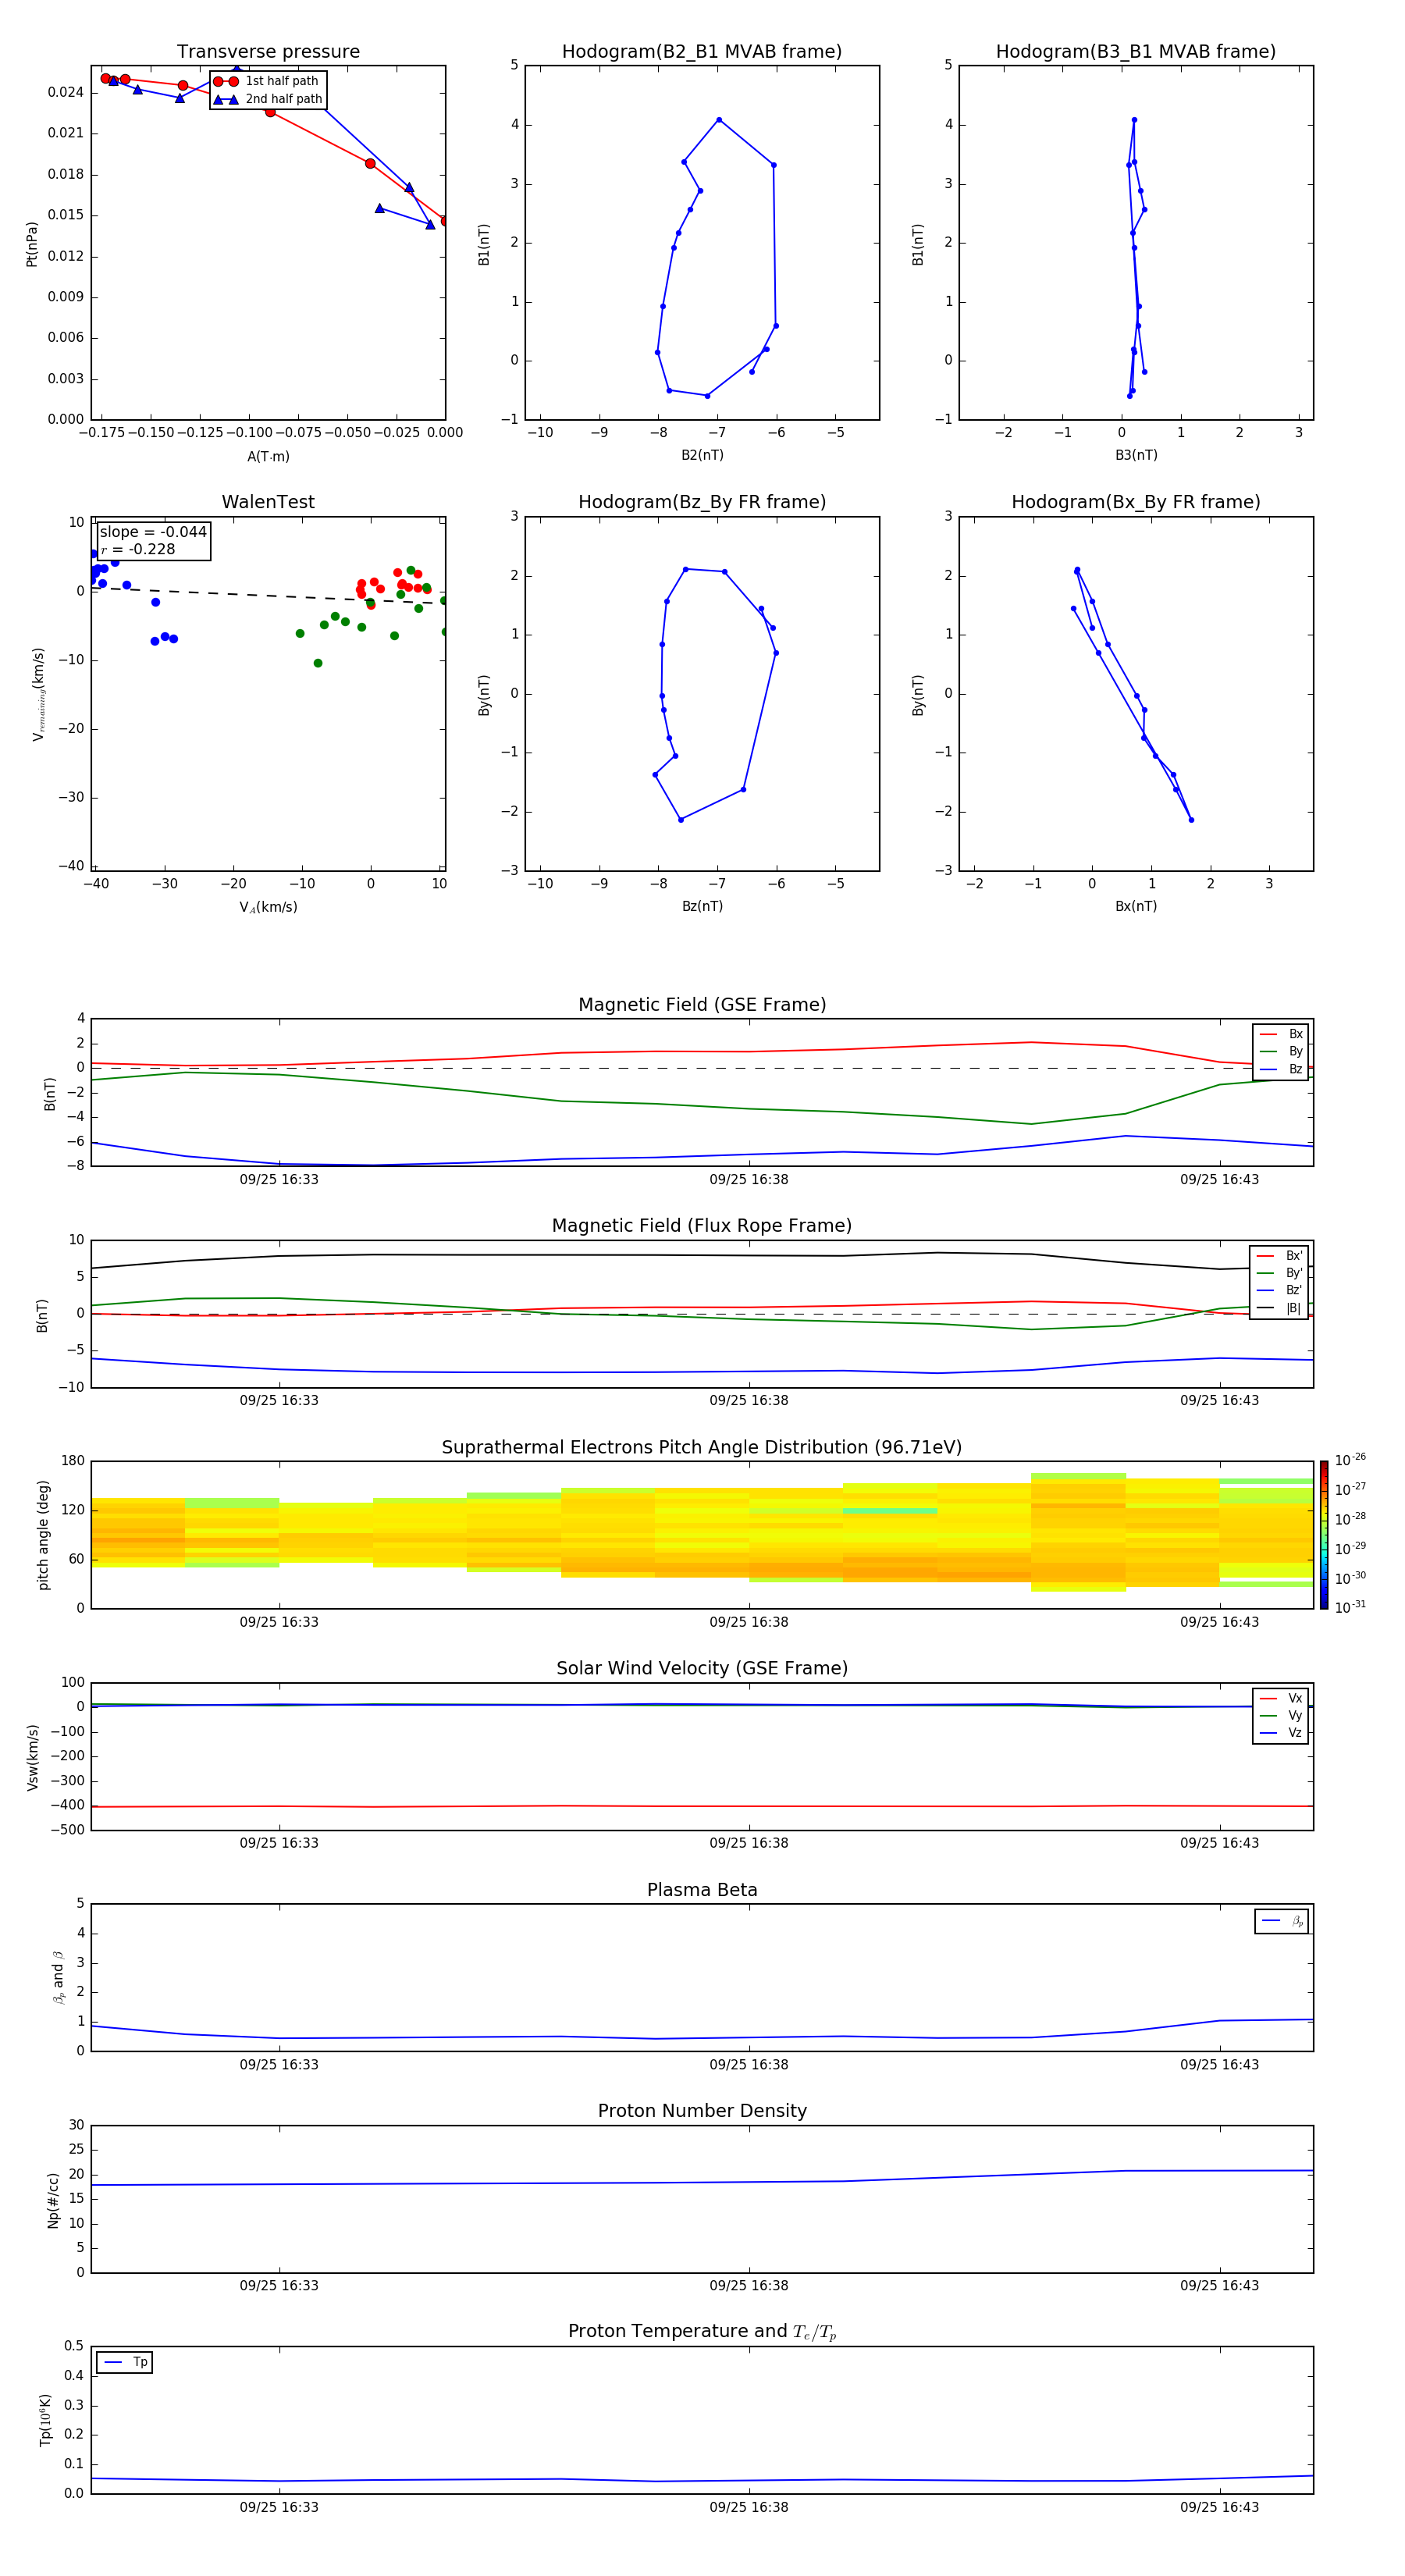
Task: Select the "pitch angle (deg)" axis label
Action: pos(43,1535)
